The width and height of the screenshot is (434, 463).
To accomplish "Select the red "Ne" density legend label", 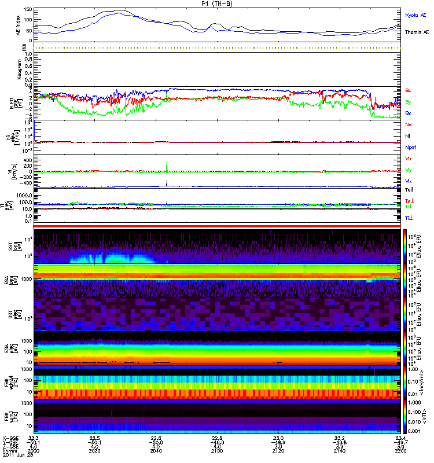I will pyautogui.click(x=409, y=124).
